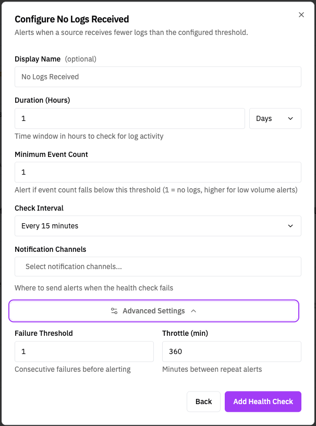Click the sliders icon beside Advanced Settings

point(114,310)
